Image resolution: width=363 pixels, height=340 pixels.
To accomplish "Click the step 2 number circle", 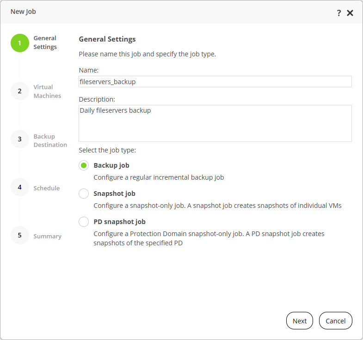I will coord(19,91).
